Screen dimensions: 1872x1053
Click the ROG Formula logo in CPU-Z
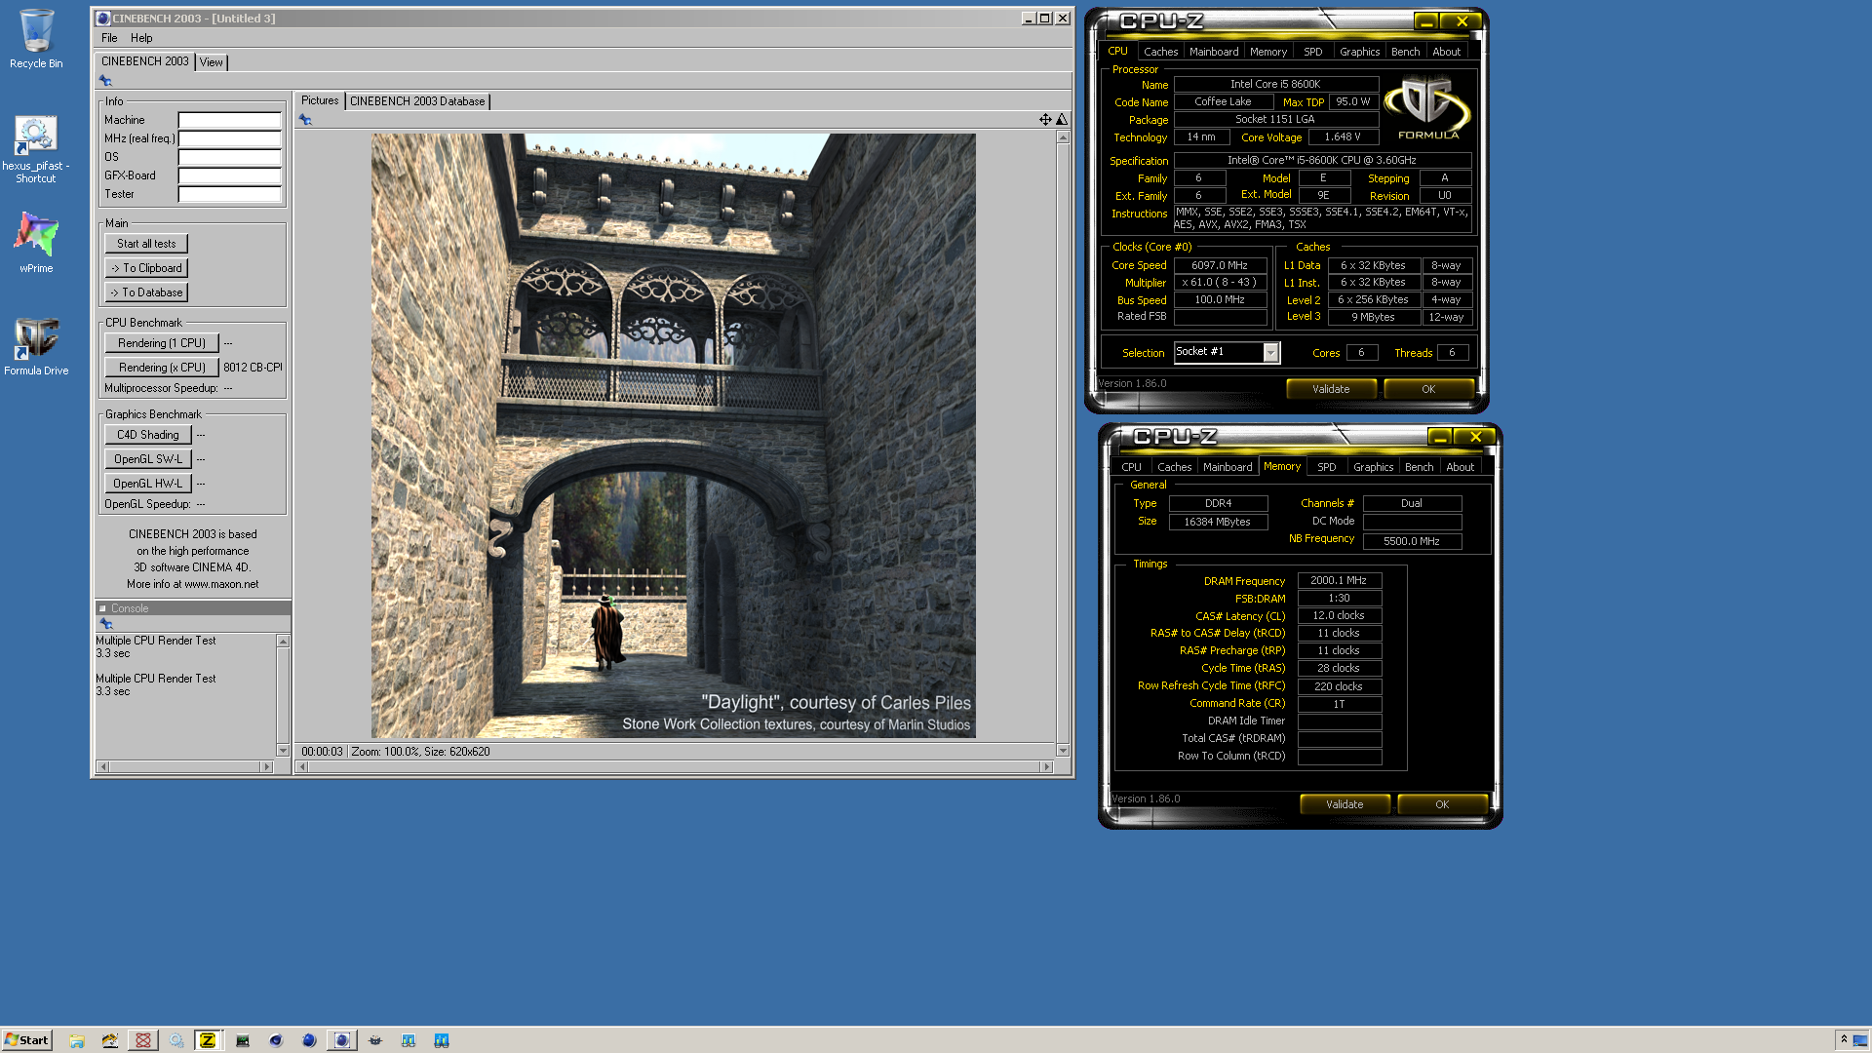click(x=1427, y=108)
